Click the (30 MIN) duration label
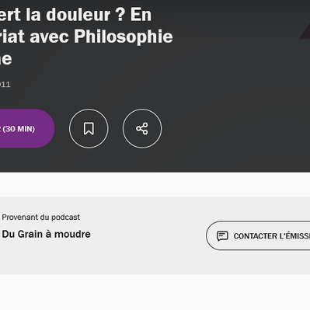 pyautogui.click(x=19, y=129)
